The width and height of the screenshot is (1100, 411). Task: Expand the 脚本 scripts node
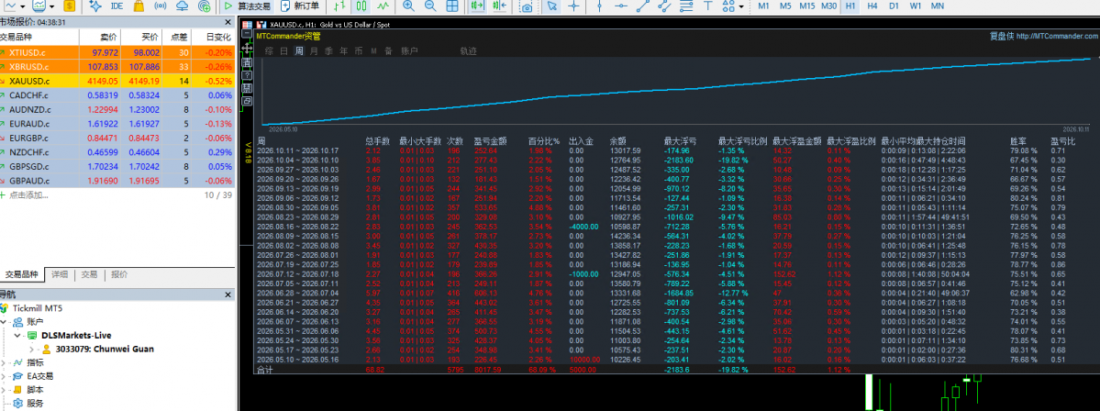[6, 389]
